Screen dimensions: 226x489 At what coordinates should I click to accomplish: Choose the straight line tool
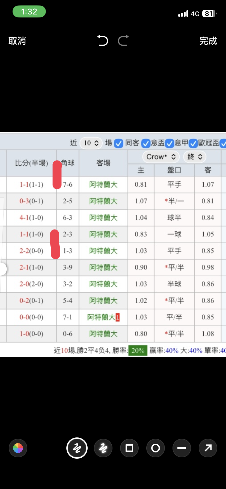tap(182, 448)
